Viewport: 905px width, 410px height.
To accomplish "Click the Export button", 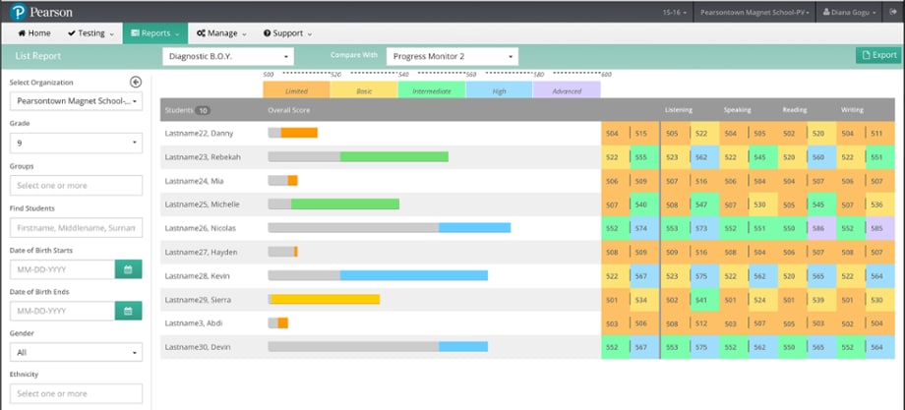I will point(877,56).
